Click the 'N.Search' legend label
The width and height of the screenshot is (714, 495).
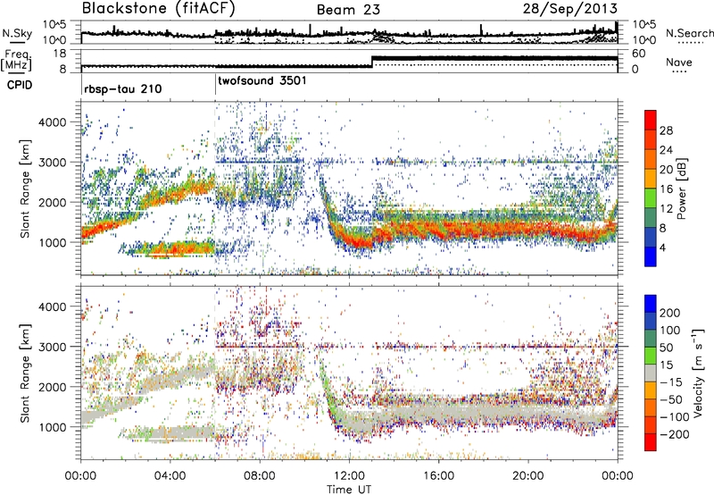pos(689,33)
